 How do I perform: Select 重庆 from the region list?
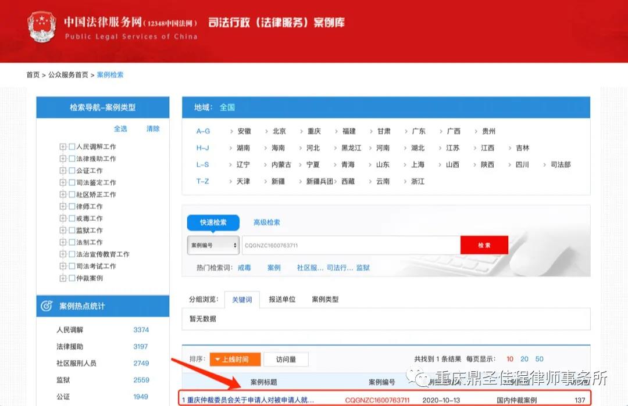pos(313,131)
